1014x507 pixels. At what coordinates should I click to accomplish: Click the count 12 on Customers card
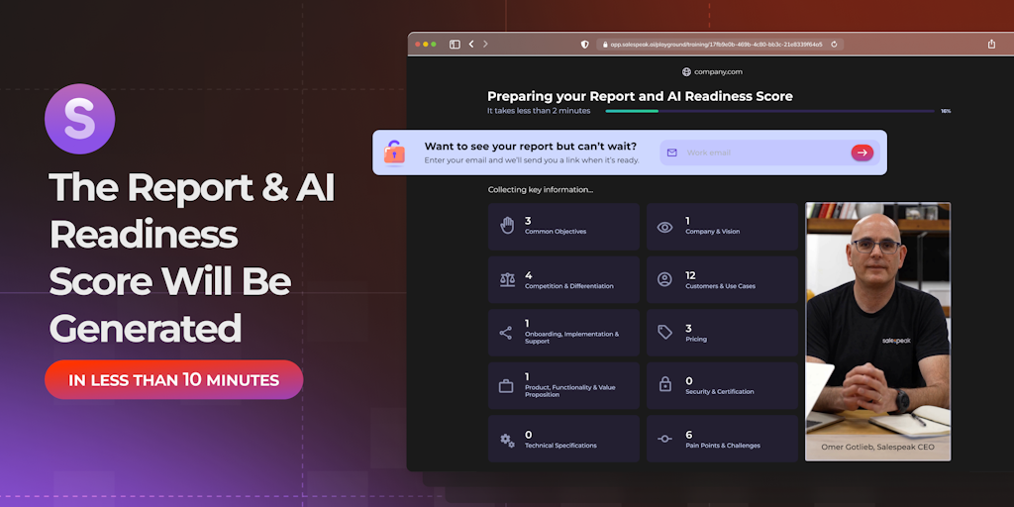point(690,275)
